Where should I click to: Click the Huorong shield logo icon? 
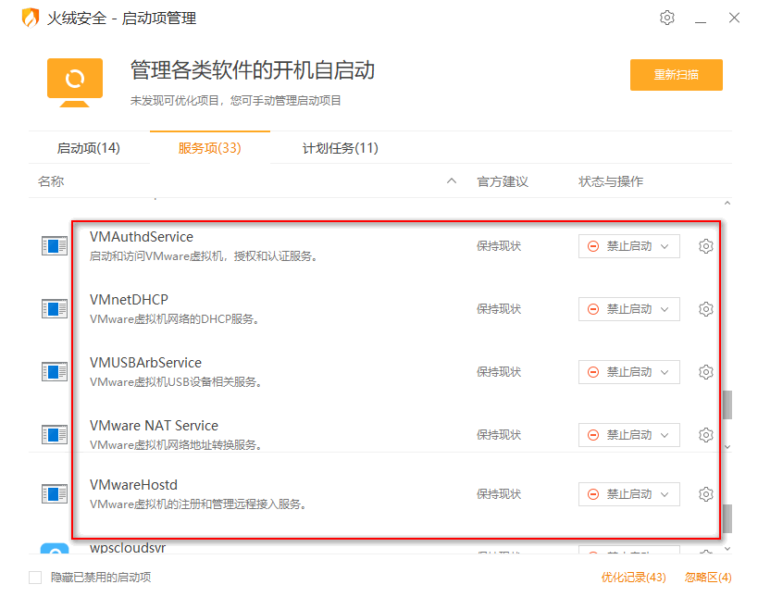click(x=30, y=18)
